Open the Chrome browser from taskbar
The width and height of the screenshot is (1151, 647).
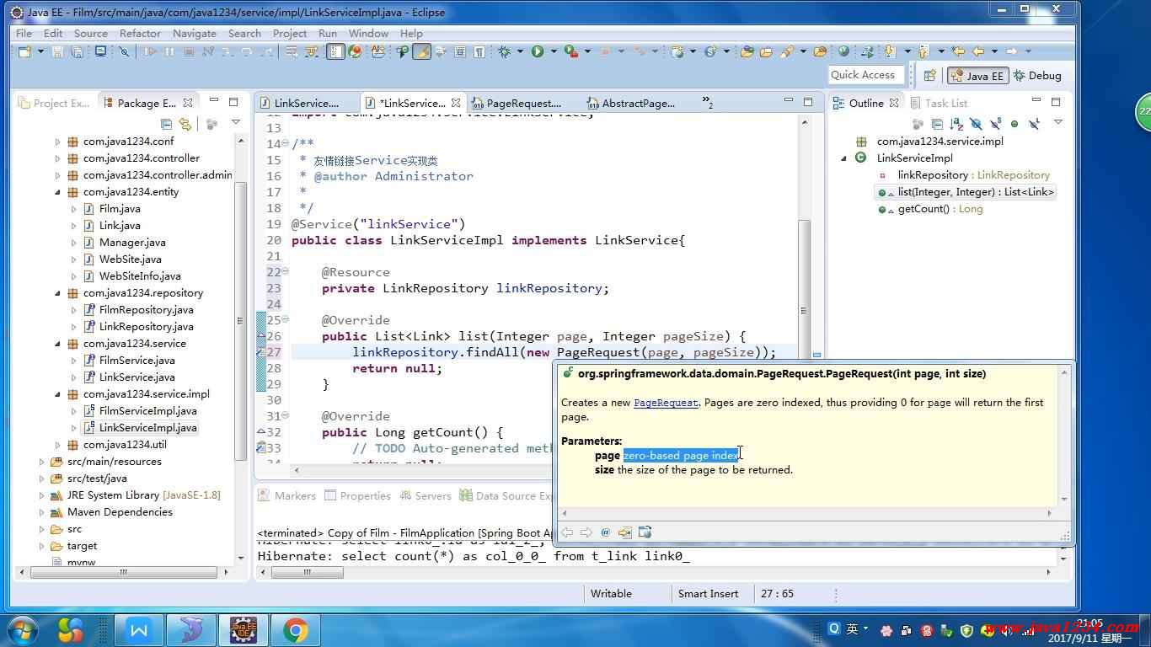coord(295,629)
